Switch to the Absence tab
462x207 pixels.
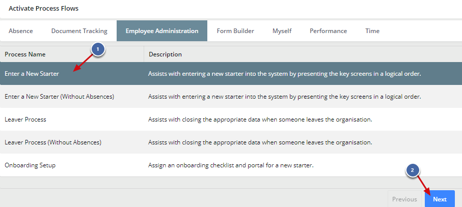(21, 31)
